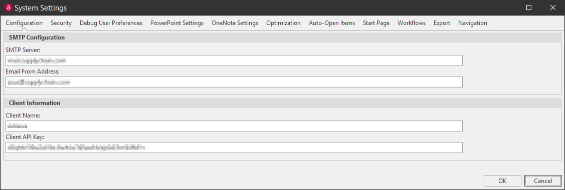Click the Client Name text box
565x190 pixels.
pyautogui.click(x=234, y=126)
